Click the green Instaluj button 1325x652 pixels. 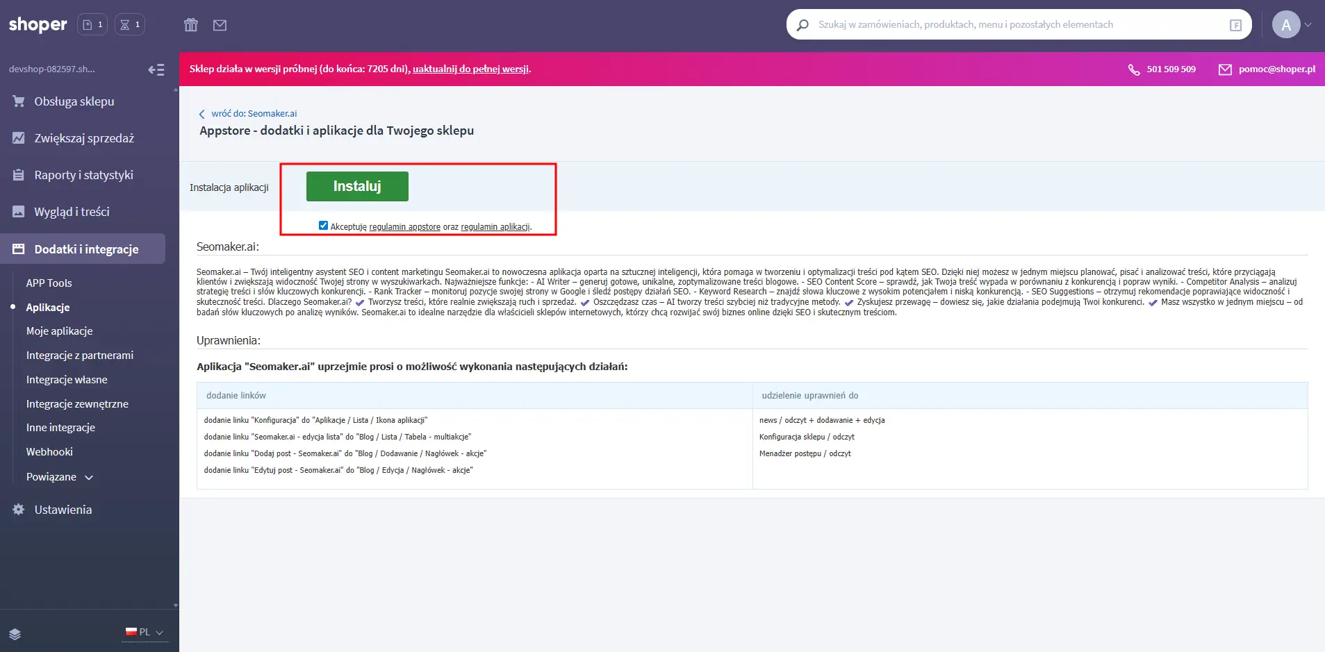(x=357, y=186)
